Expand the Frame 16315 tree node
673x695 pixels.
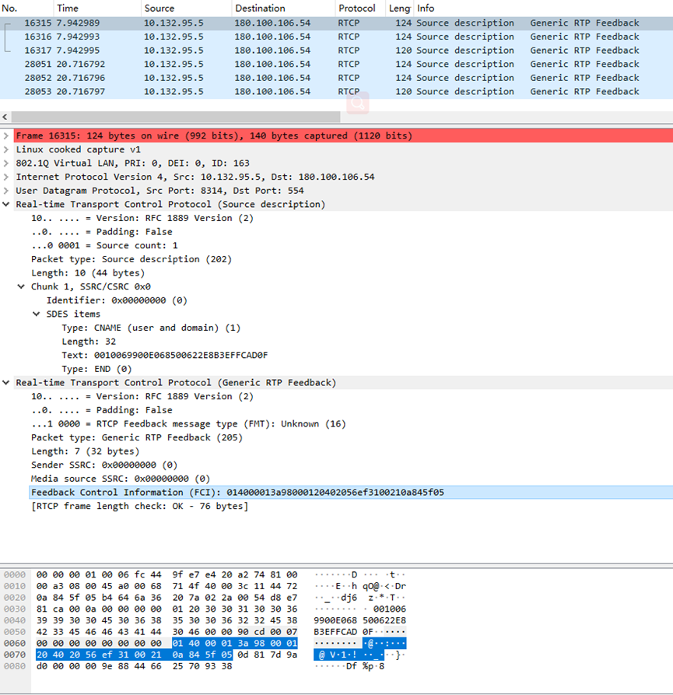coord(6,135)
